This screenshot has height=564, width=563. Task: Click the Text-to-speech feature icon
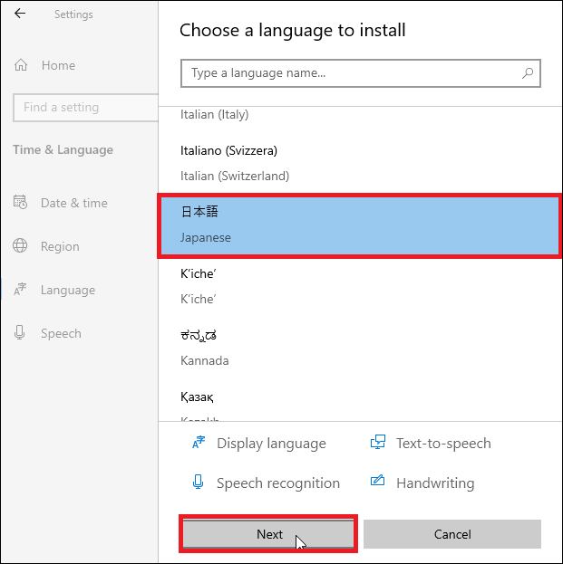[x=379, y=444]
